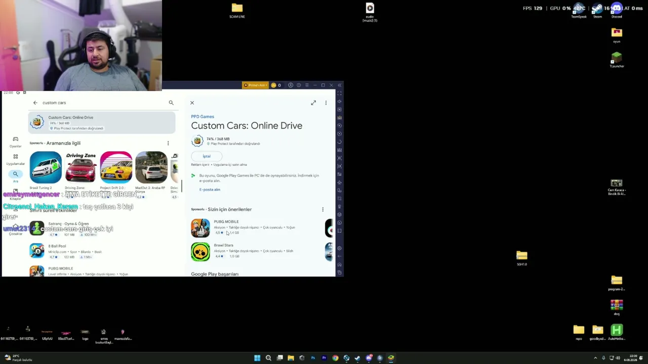Open the audio (music) file on desktop
Viewport: 648px width, 364px height.
tap(370, 13)
